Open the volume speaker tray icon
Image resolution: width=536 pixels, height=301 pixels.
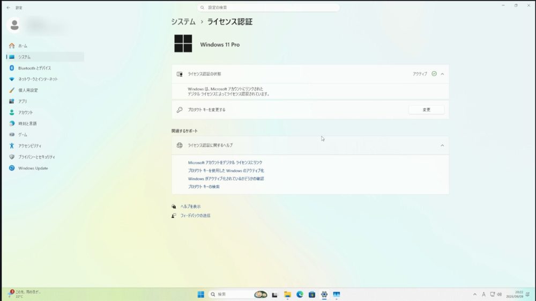click(500, 294)
